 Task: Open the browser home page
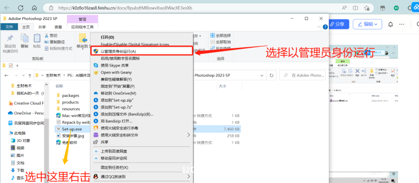(34, 8)
